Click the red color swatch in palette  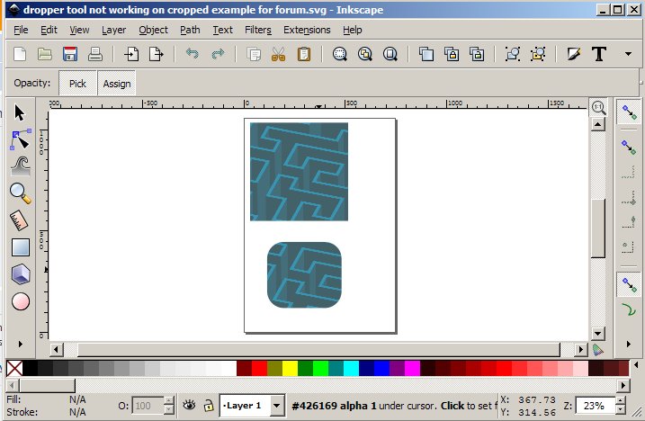(x=259, y=368)
